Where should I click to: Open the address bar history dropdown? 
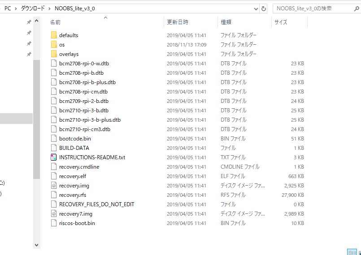coord(255,8)
